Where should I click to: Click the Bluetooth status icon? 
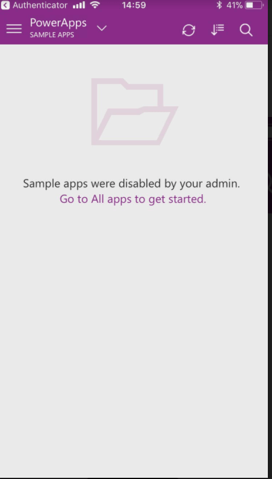click(x=219, y=5)
